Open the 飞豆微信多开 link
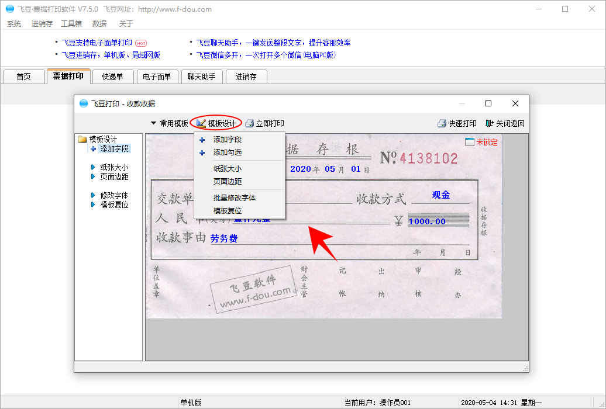This screenshot has height=409, width=606. (266, 56)
